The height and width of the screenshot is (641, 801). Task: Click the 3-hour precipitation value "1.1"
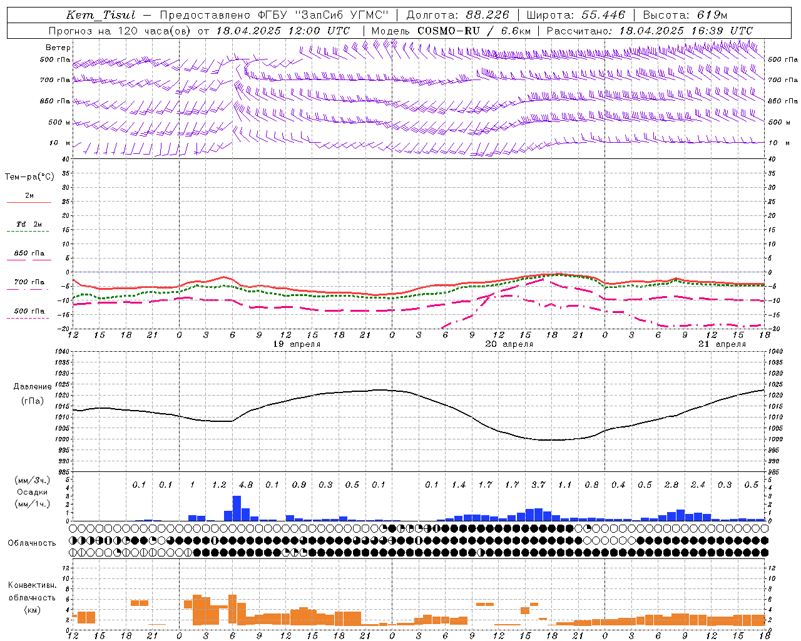[565, 485]
